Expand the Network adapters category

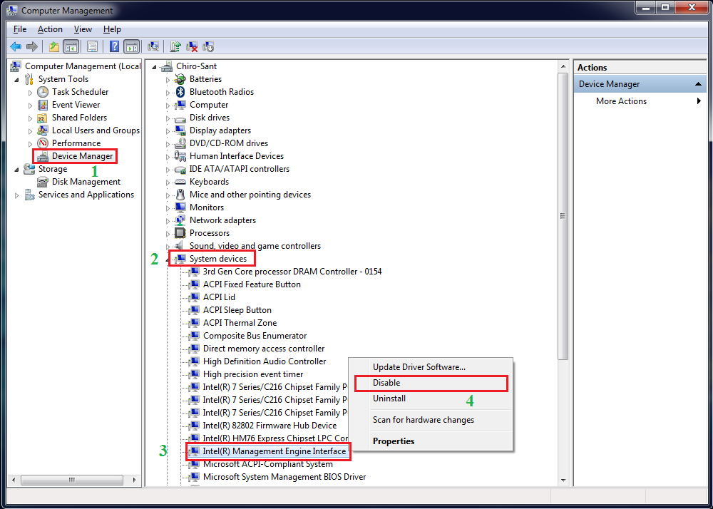point(168,221)
